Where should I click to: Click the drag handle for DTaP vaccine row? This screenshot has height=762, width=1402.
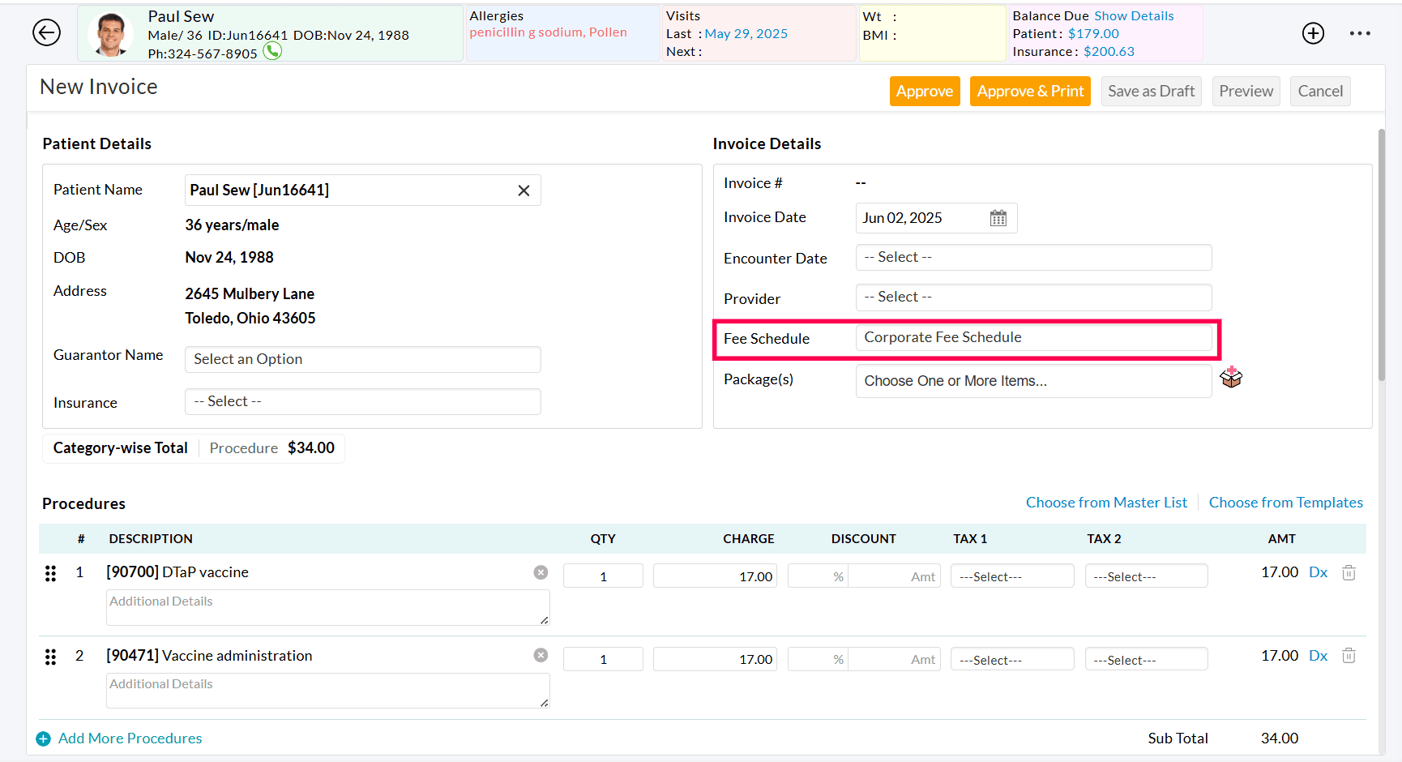(50, 573)
